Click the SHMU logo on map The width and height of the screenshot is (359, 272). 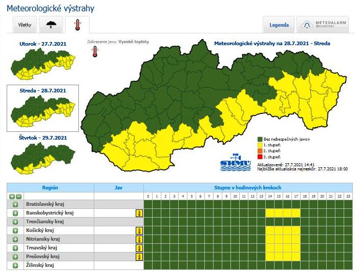(235, 162)
